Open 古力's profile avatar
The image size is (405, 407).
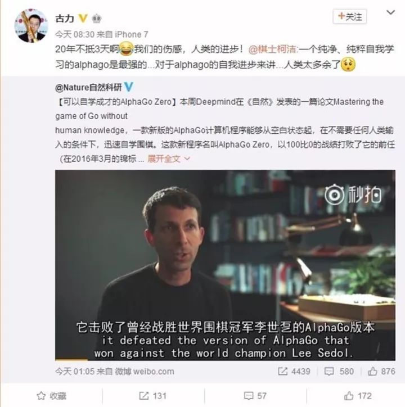click(30, 26)
